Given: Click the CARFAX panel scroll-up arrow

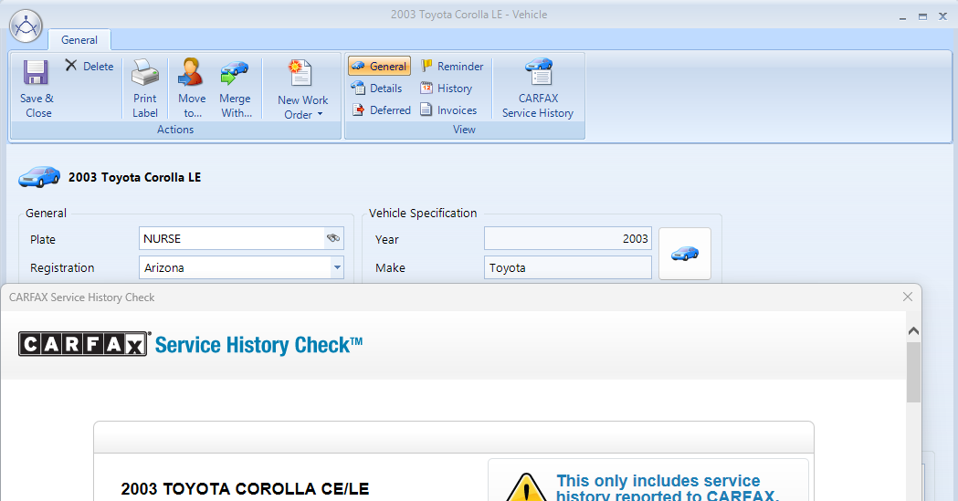Looking at the screenshot, I should pos(913,330).
